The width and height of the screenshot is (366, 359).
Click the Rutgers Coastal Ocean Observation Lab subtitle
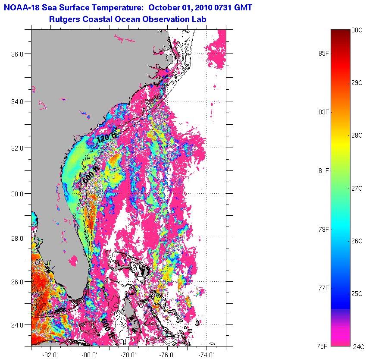pos(128,19)
